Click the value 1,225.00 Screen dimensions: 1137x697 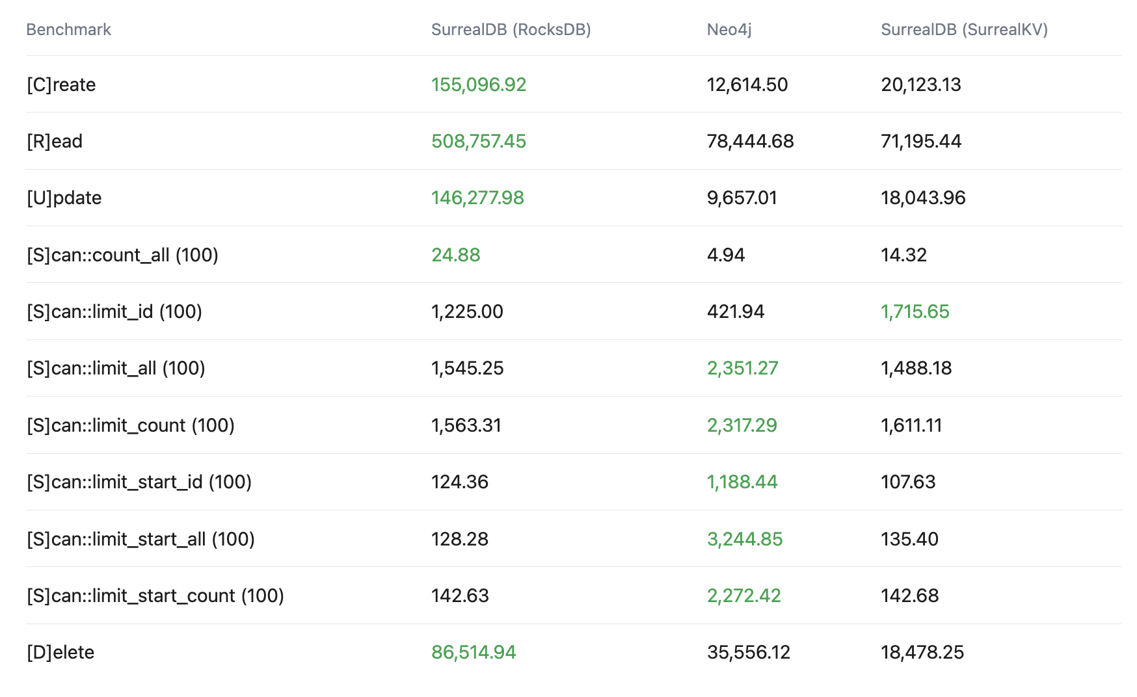click(x=467, y=311)
